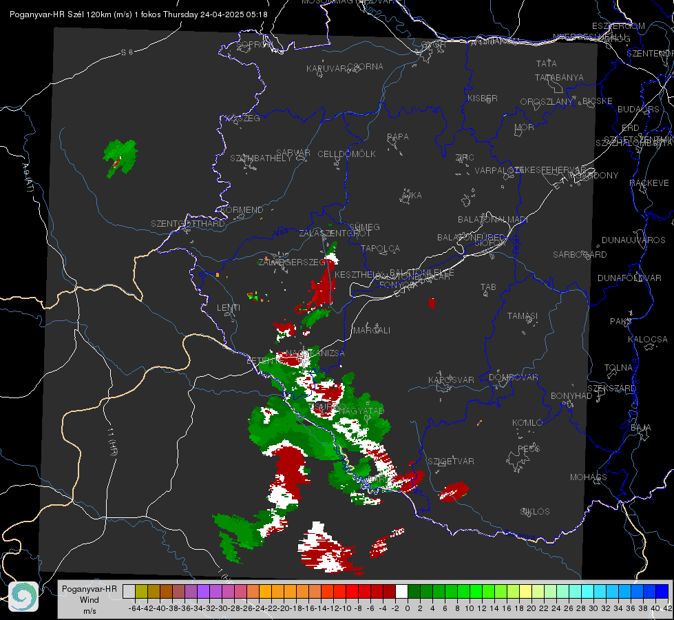The width and height of the screenshot is (674, 620).
Task: Click the SZENTGOTTHARD city label
Action: [188, 224]
